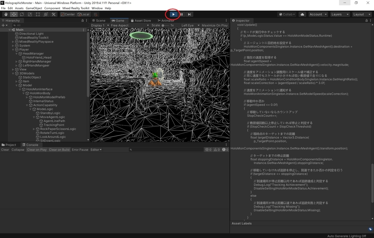Open the Free Aspect dropdown
Screen dimensions: 374x238
(x=130, y=25)
